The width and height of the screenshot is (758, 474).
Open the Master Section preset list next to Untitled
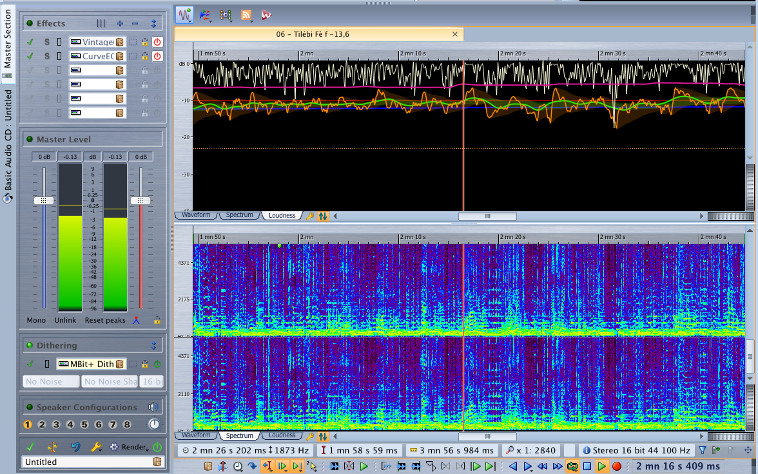[157, 462]
